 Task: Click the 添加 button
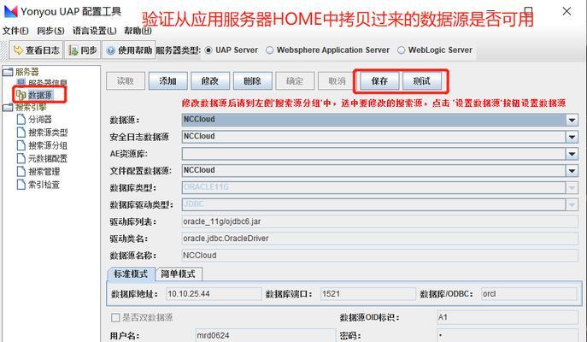(x=167, y=81)
